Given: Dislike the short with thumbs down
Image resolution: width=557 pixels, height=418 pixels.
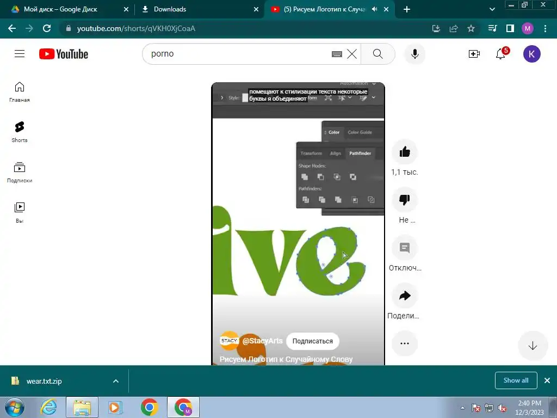Looking at the screenshot, I should click(x=405, y=200).
